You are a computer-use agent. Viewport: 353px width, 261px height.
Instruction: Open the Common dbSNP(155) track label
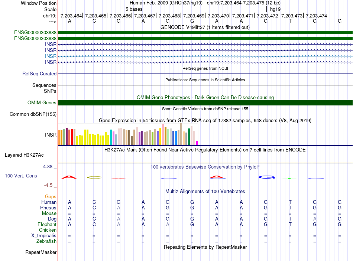(33, 114)
